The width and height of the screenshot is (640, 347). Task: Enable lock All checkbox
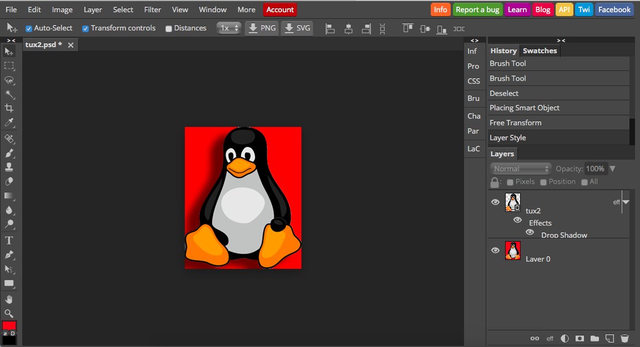tap(584, 182)
